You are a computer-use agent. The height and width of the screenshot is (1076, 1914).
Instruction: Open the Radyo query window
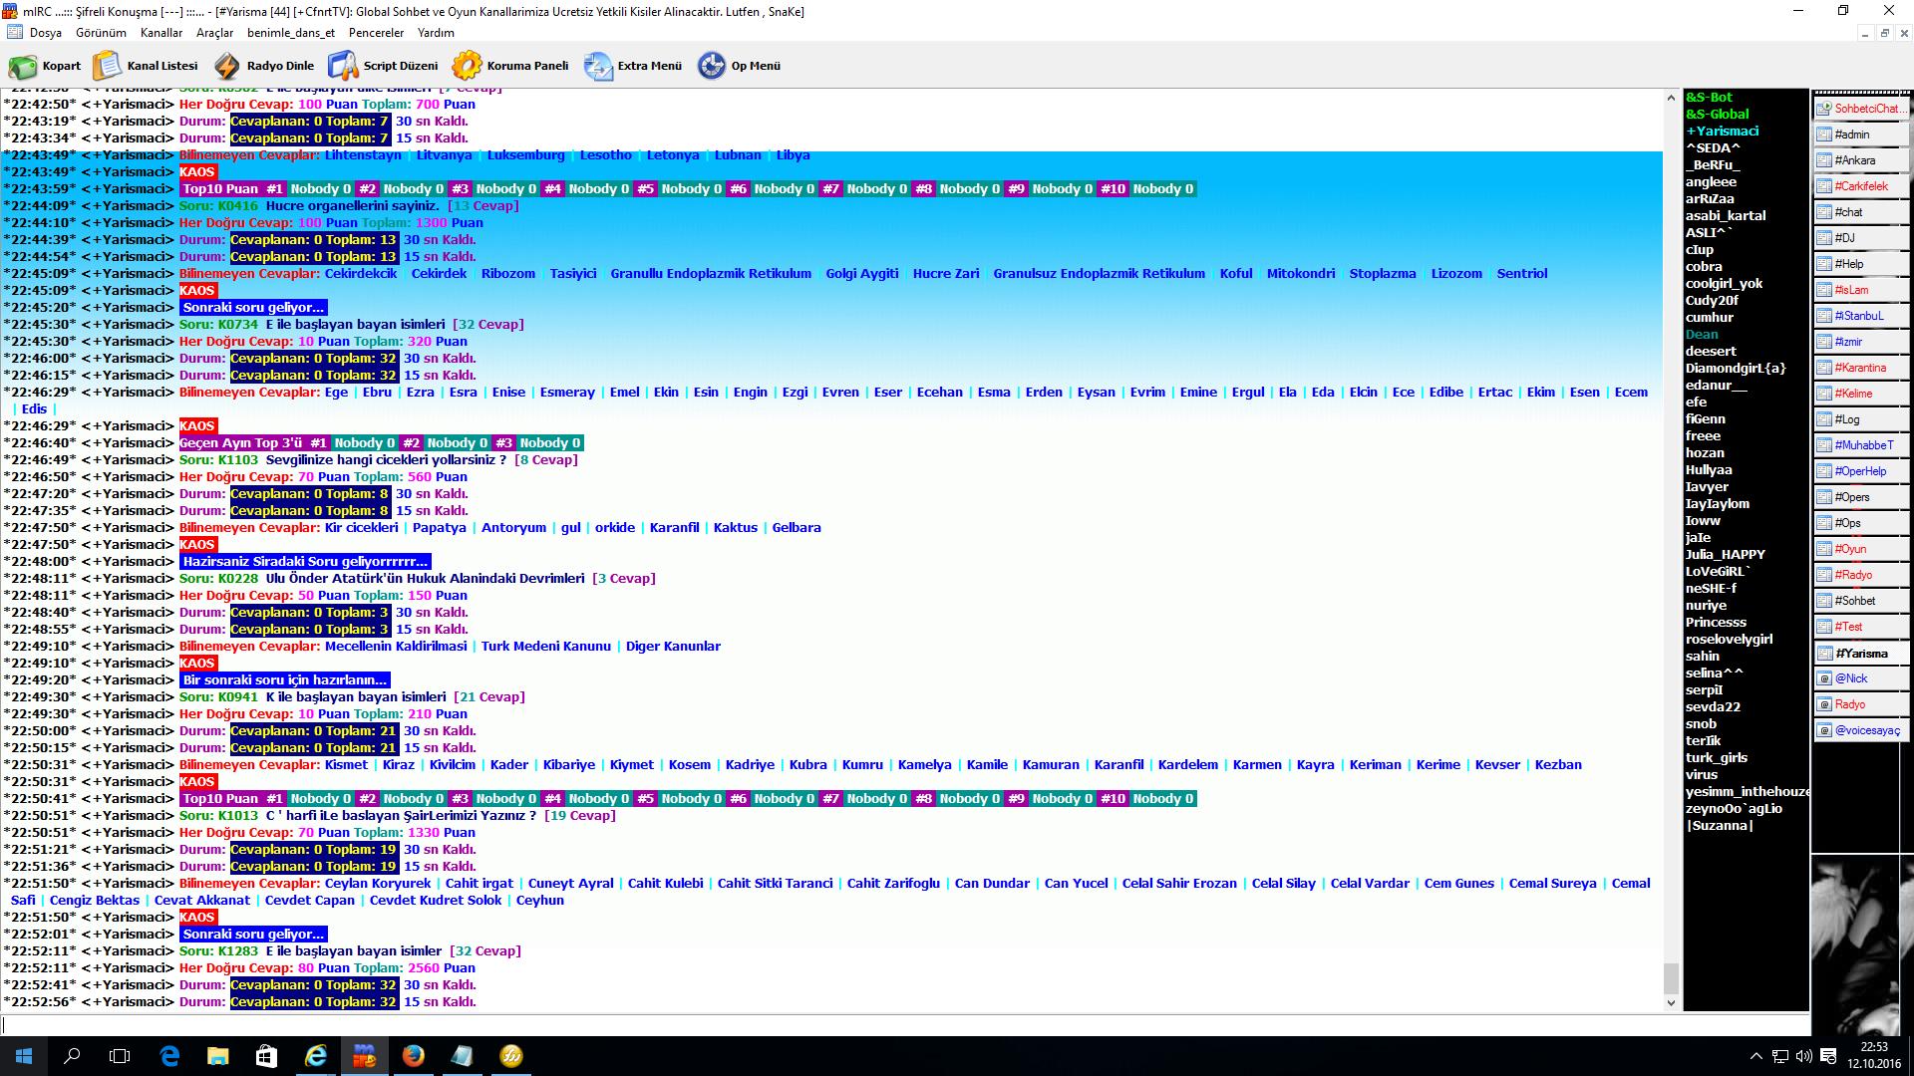pos(1861,704)
